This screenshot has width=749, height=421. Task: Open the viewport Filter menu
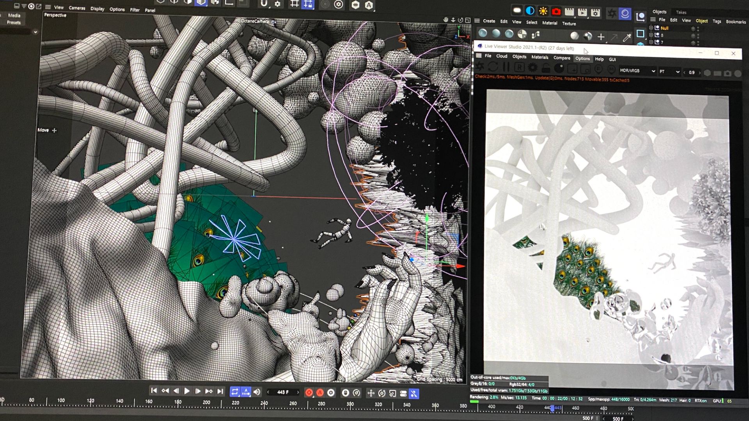(x=135, y=10)
